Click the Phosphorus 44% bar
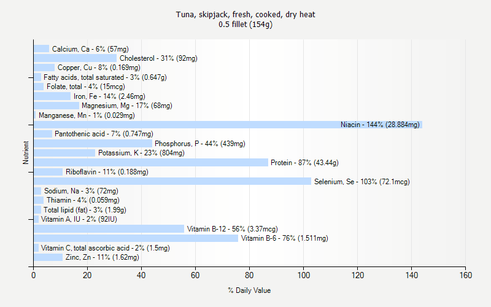This screenshot has width=491, height=307. [x=92, y=144]
